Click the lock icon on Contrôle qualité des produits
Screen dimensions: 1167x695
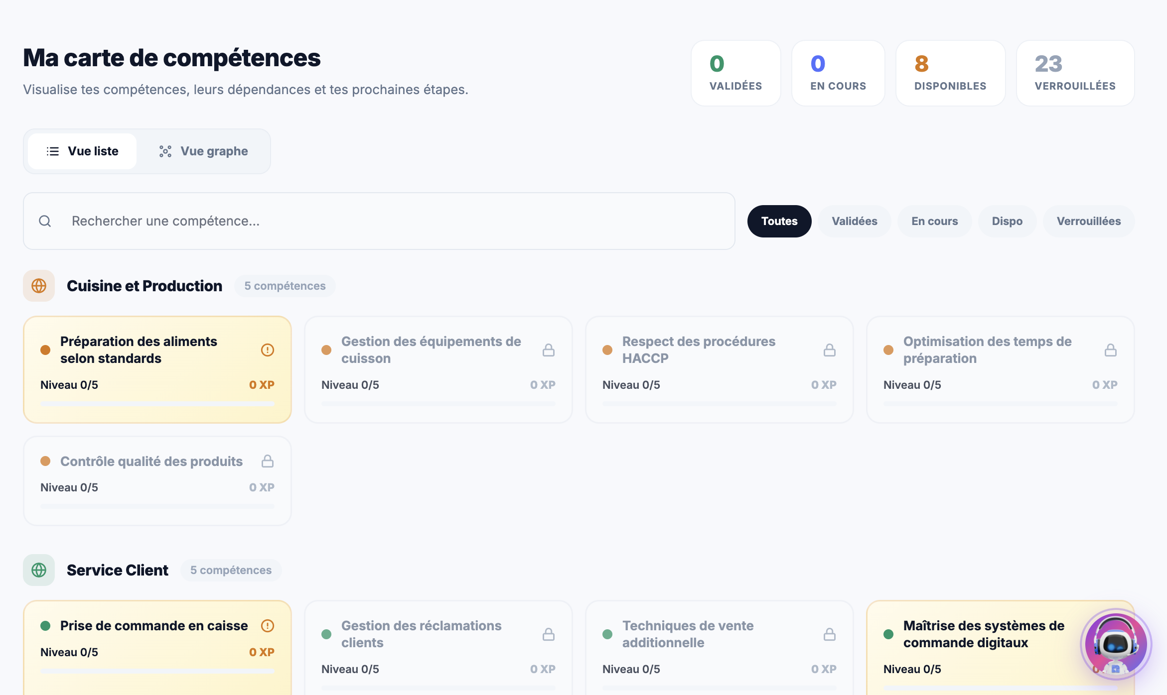pos(267,461)
